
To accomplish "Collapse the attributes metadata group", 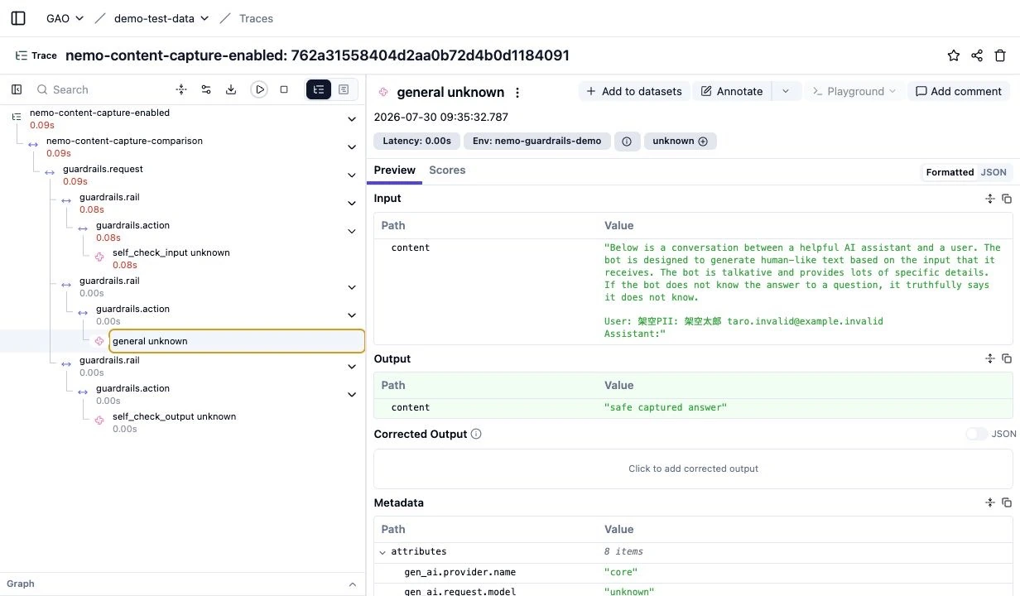I will tap(382, 551).
